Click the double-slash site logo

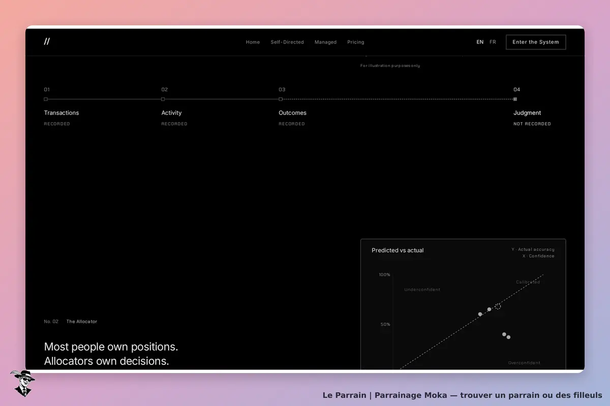click(47, 42)
